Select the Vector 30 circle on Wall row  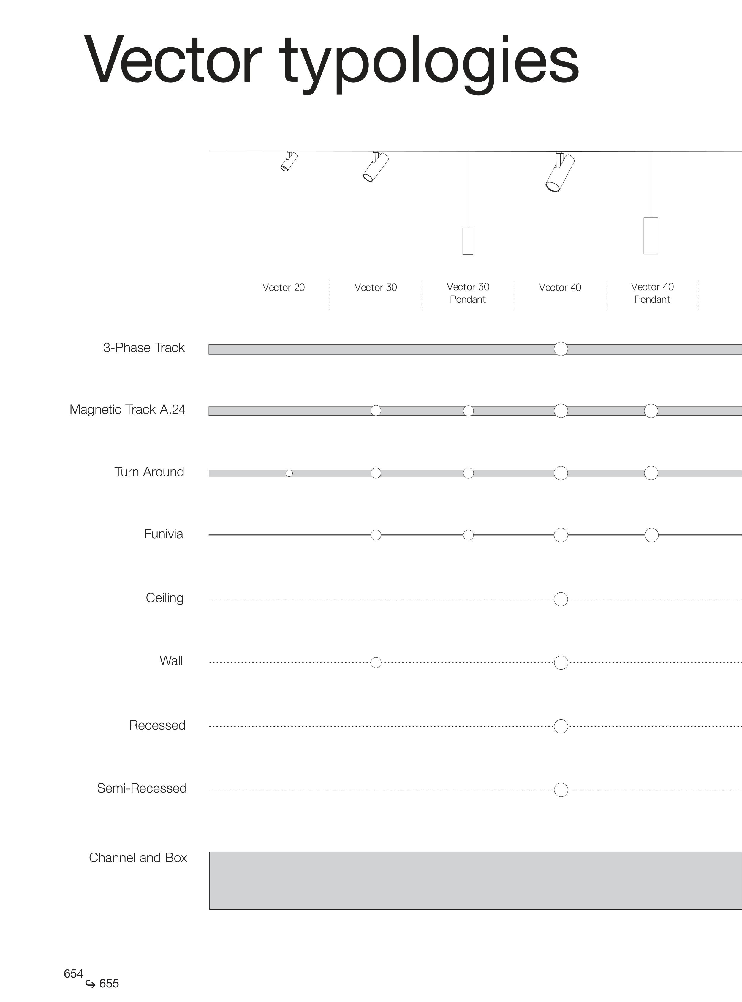[x=376, y=663]
